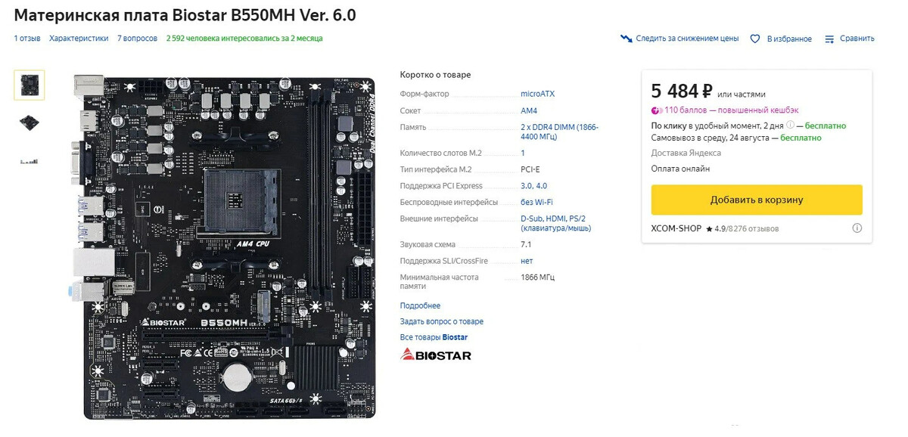Select the second angled motherboard thumbnail
Viewport: 908px width, 437px height.
click(x=30, y=122)
